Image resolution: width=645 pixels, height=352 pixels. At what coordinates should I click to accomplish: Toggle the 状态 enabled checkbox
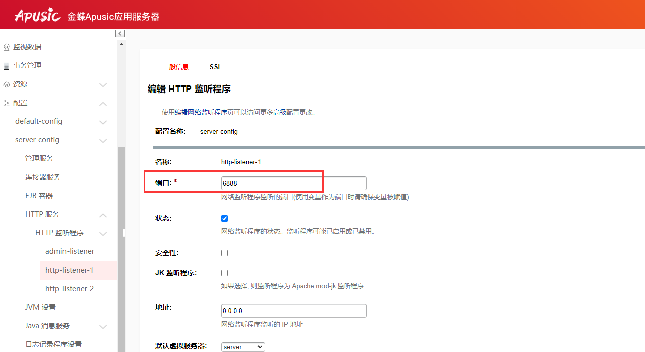(225, 219)
